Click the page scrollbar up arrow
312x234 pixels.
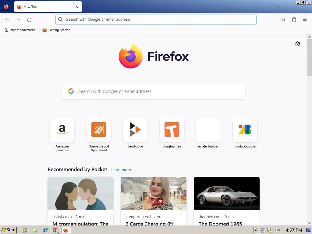point(310,37)
